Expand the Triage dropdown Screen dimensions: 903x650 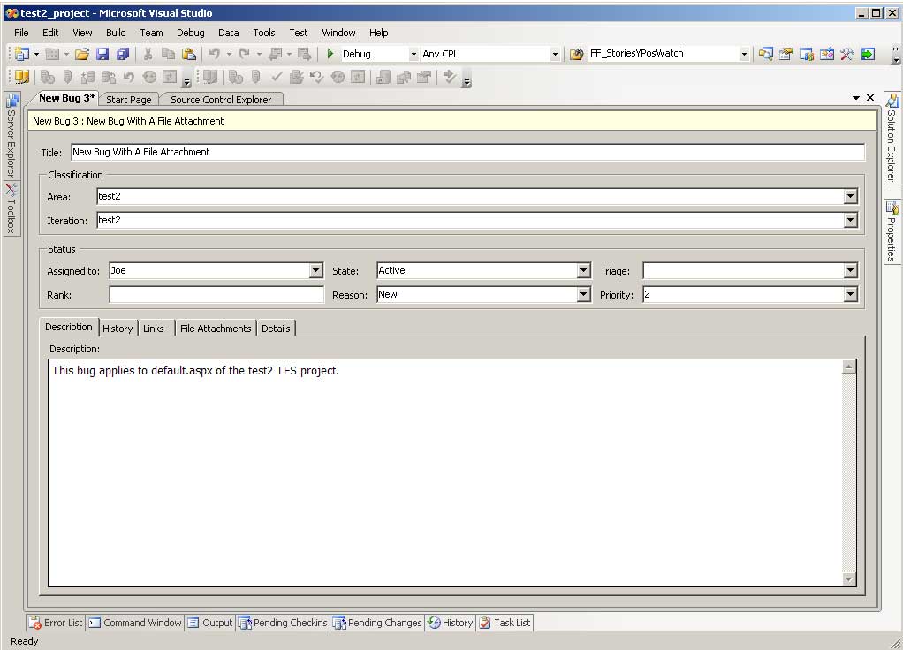[x=850, y=270]
